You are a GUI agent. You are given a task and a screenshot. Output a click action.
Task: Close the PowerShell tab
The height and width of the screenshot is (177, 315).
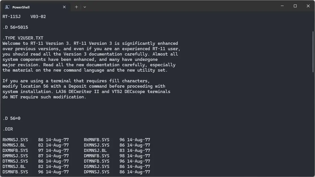[x=64, y=7]
